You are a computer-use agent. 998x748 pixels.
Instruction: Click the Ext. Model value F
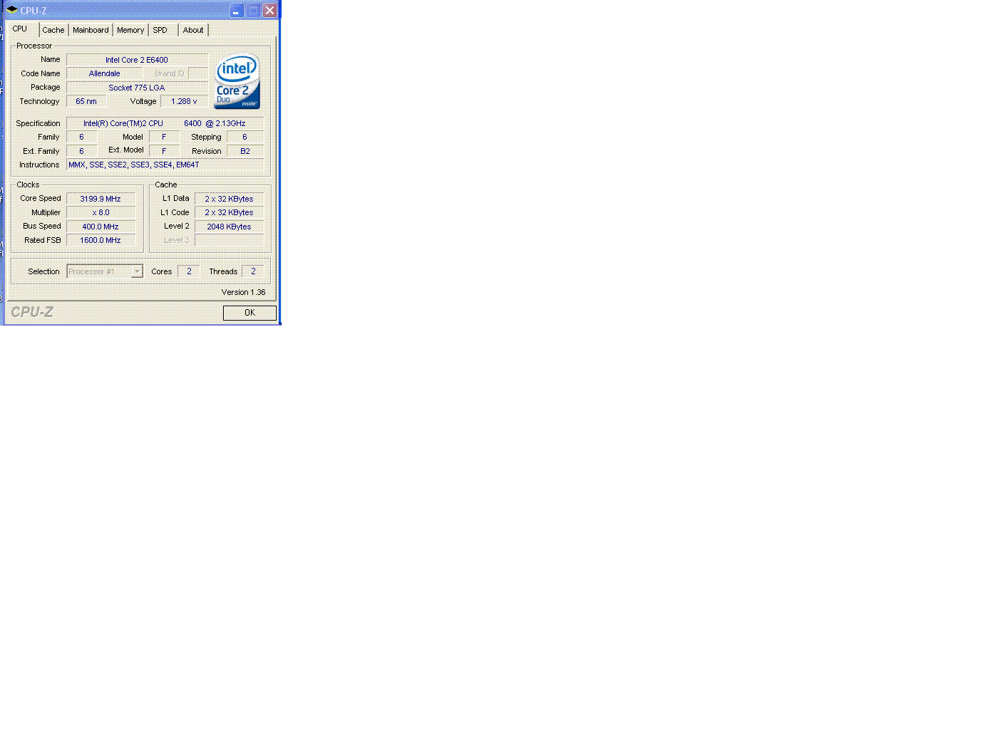(x=164, y=151)
